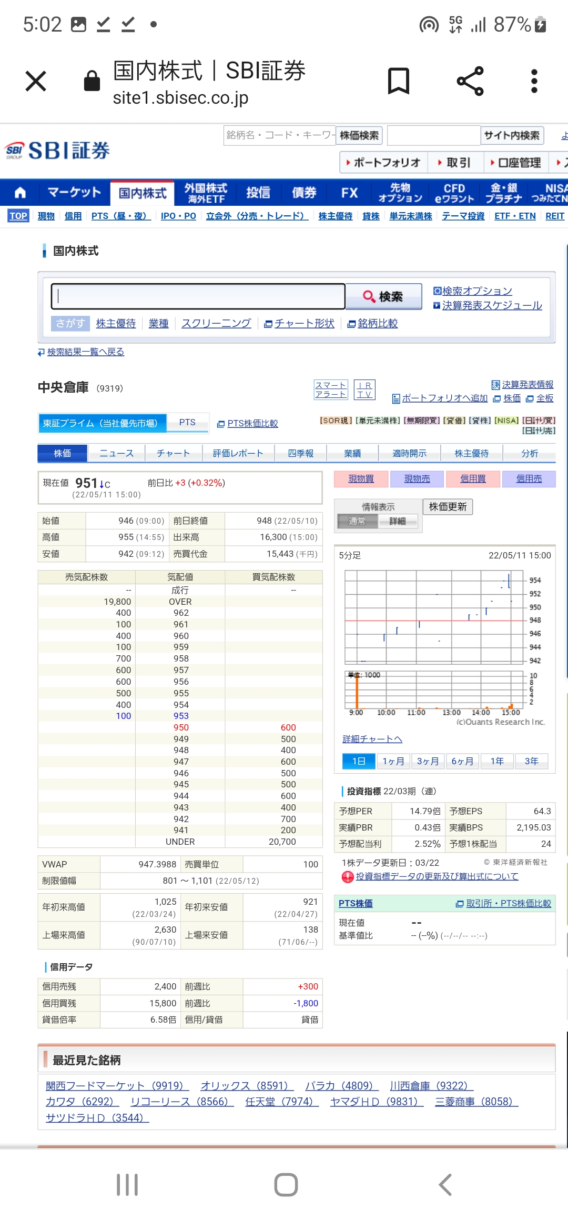Select 3ヶ月 chart period
Viewport: 568px width, 1219px height.
(x=428, y=761)
